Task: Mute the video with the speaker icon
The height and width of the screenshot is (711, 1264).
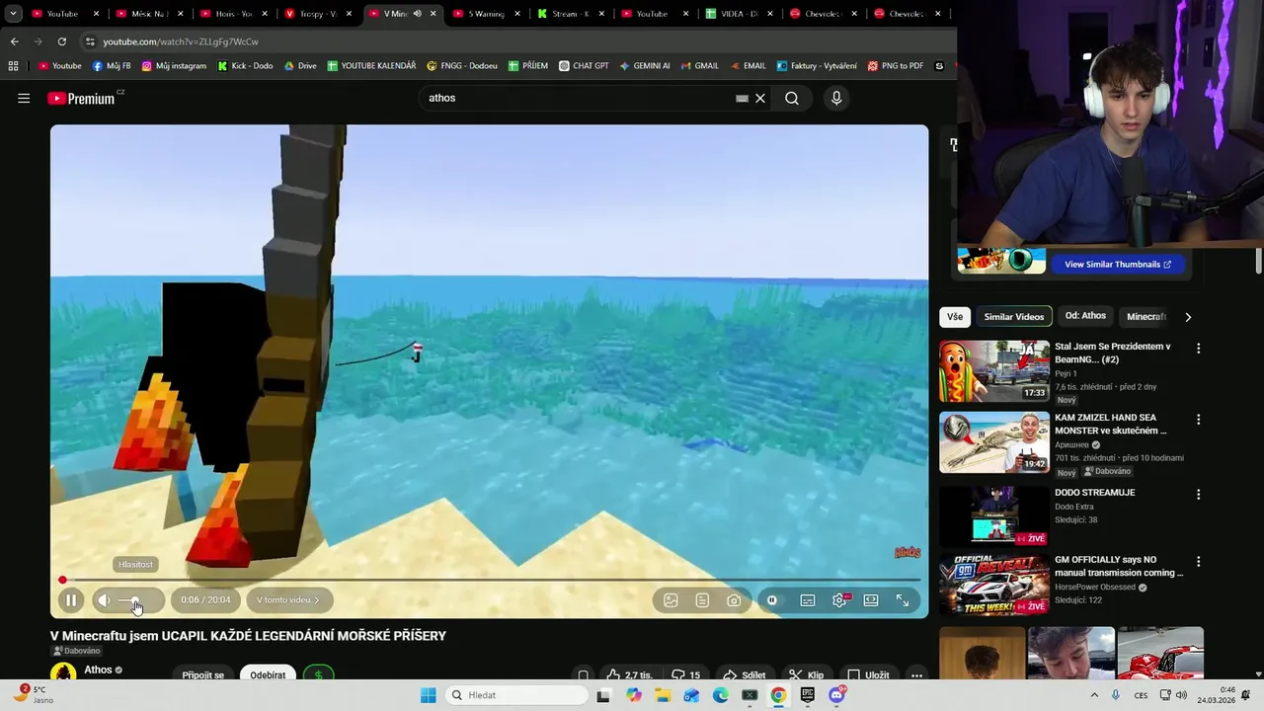Action: [104, 600]
